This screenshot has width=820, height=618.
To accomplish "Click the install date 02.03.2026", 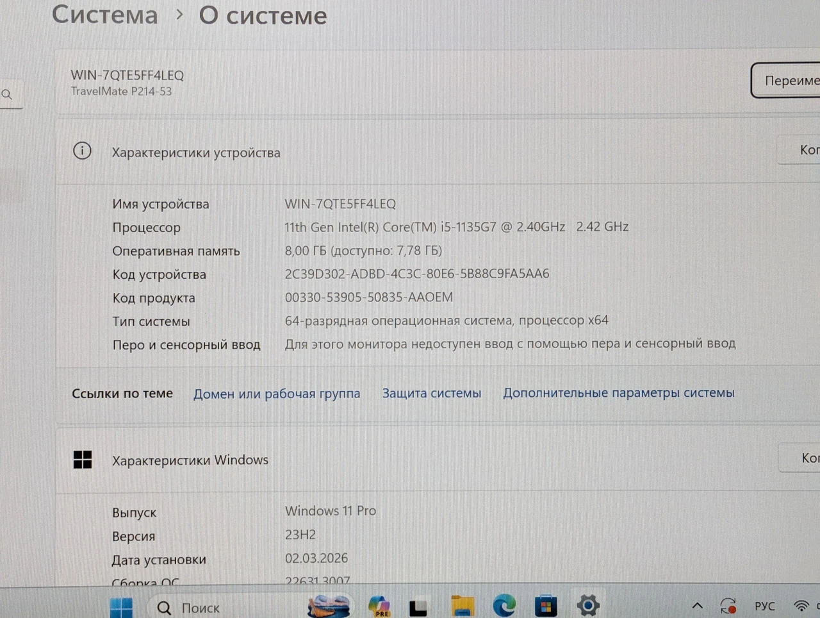I will coord(316,558).
